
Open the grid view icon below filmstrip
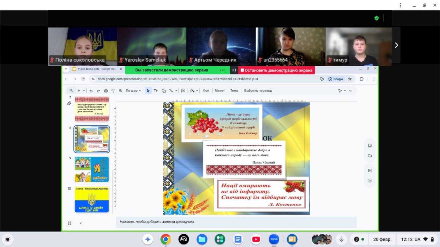click(70, 223)
